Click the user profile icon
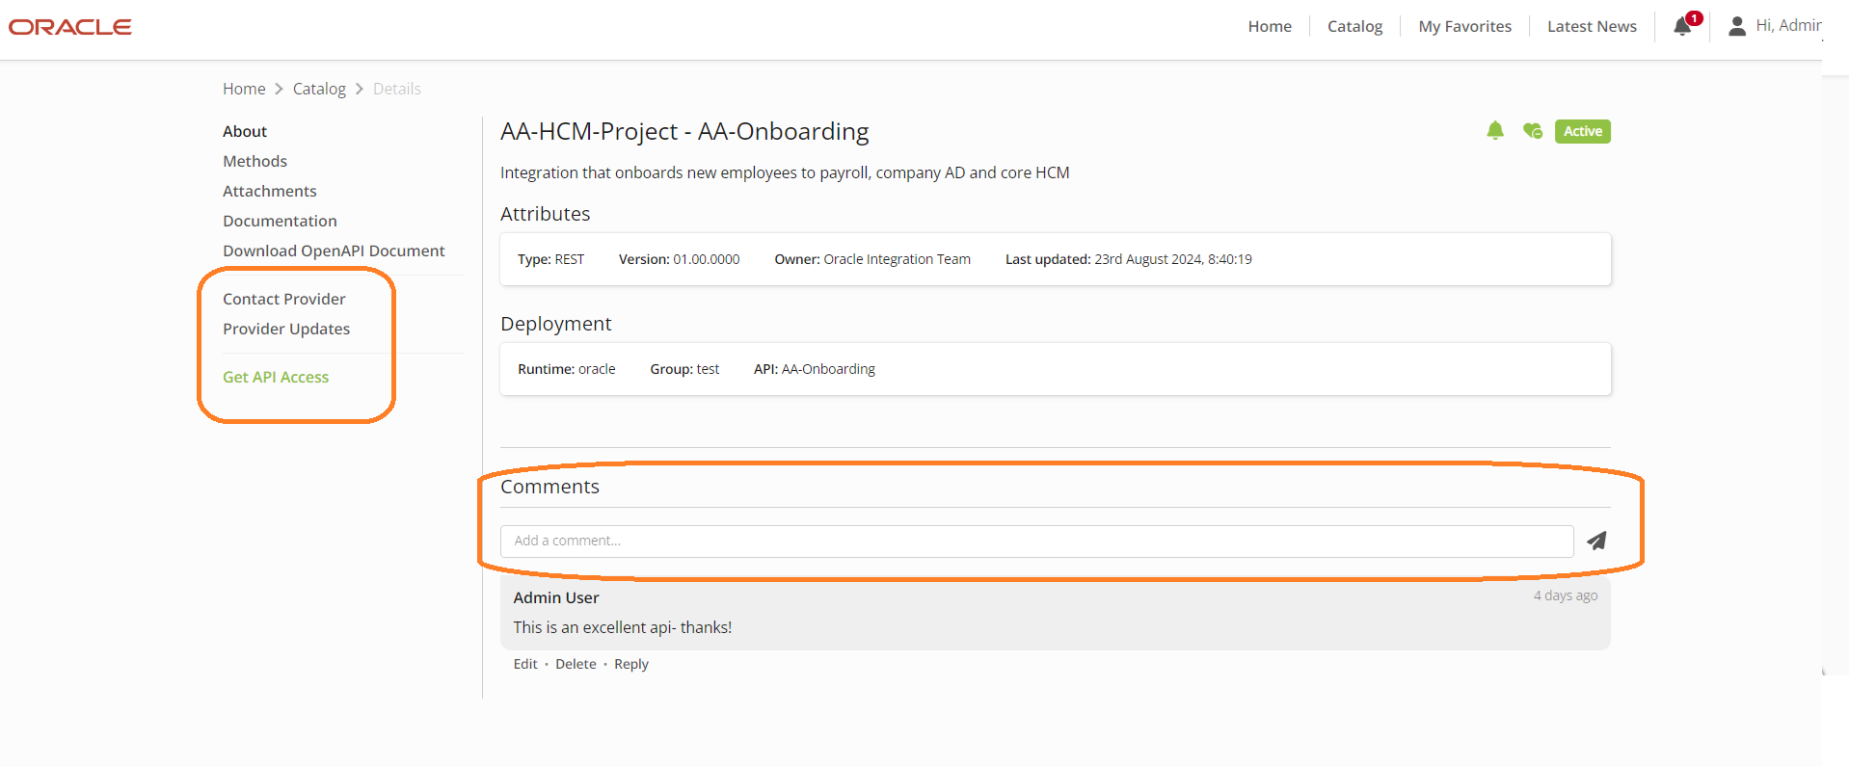Viewport: 1849px width, 767px height. [x=1737, y=26]
